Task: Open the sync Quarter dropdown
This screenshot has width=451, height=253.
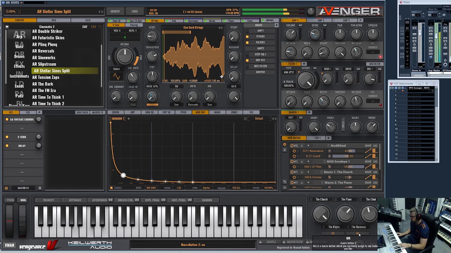Action: click(206, 188)
